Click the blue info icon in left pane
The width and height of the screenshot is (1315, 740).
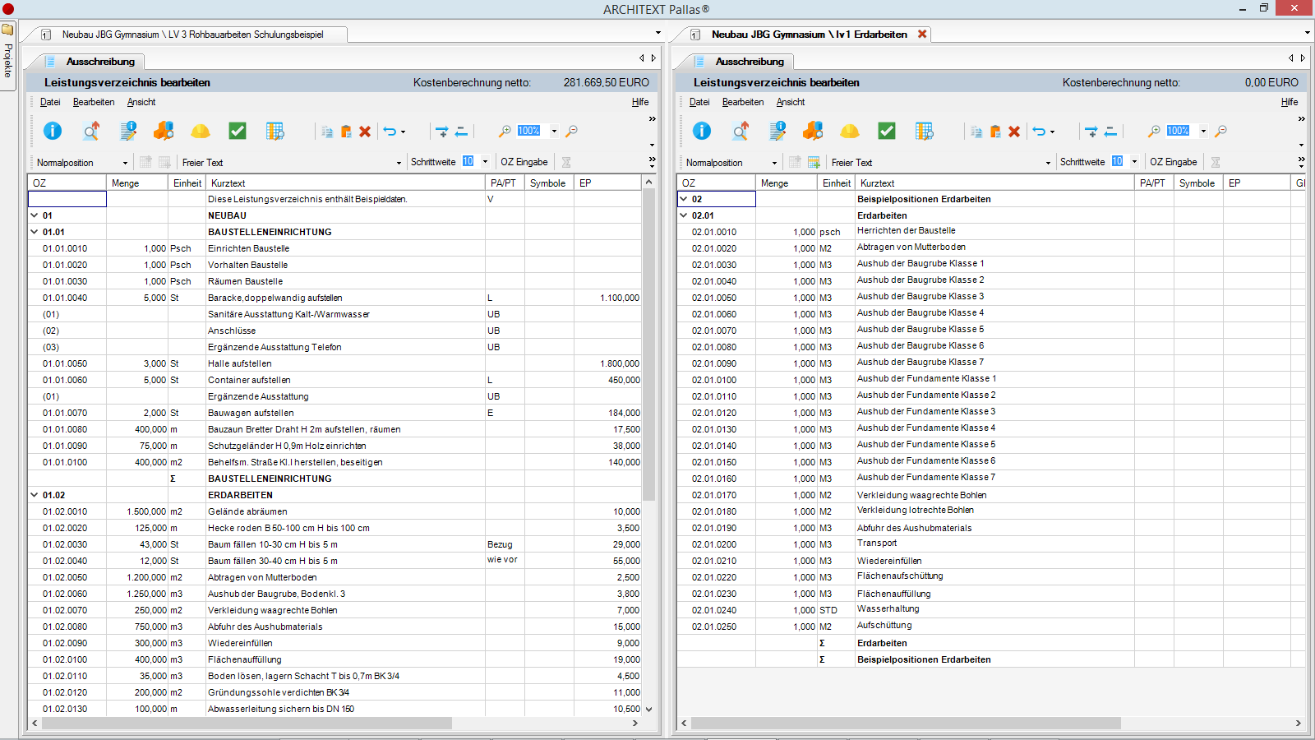(x=53, y=131)
